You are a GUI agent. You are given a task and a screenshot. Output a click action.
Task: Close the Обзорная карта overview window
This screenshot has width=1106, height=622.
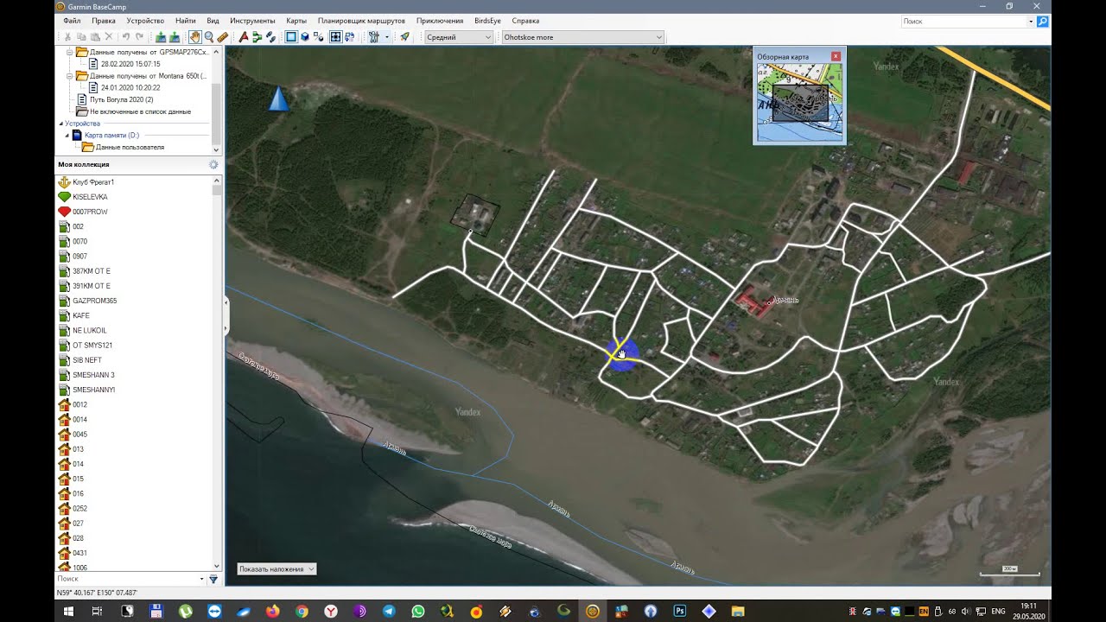pyautogui.click(x=836, y=56)
